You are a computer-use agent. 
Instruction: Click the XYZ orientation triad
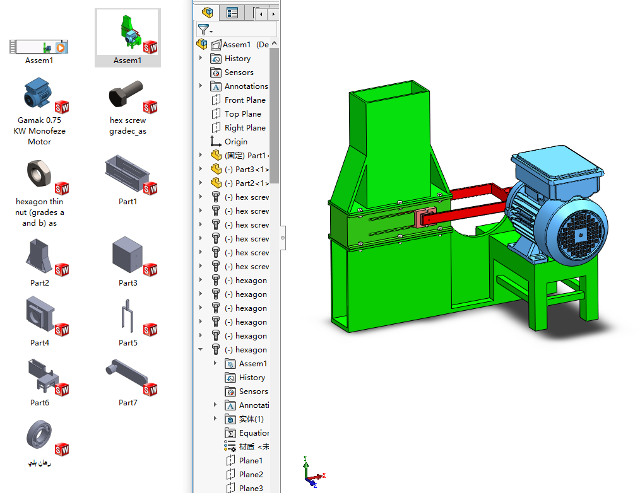click(314, 472)
